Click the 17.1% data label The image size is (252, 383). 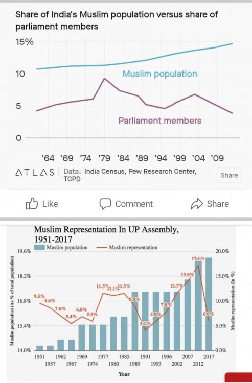(x=198, y=258)
